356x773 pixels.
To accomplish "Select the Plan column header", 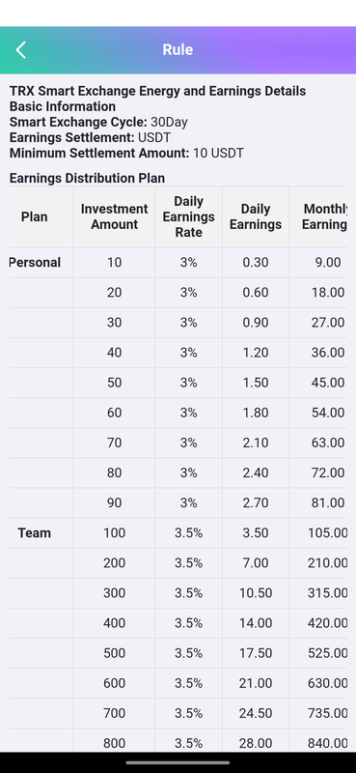I will click(35, 216).
